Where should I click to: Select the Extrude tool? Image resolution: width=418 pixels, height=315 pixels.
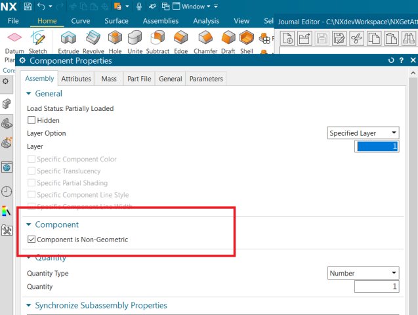(68, 42)
